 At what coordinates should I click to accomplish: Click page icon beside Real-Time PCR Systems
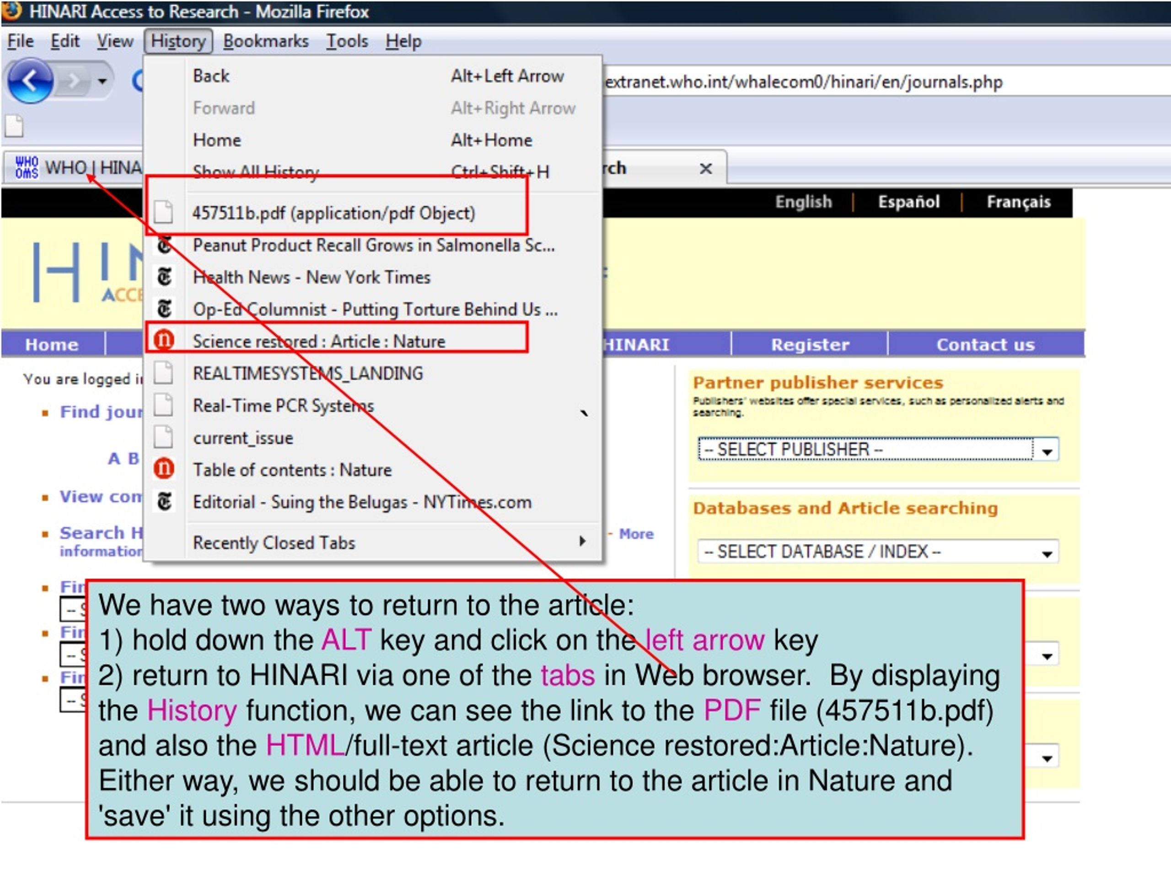(163, 405)
